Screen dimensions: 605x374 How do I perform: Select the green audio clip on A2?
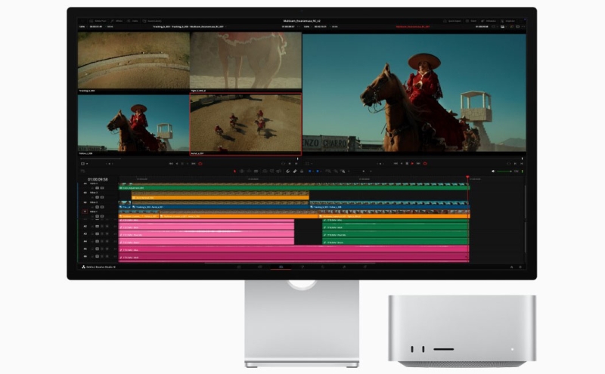(x=395, y=227)
